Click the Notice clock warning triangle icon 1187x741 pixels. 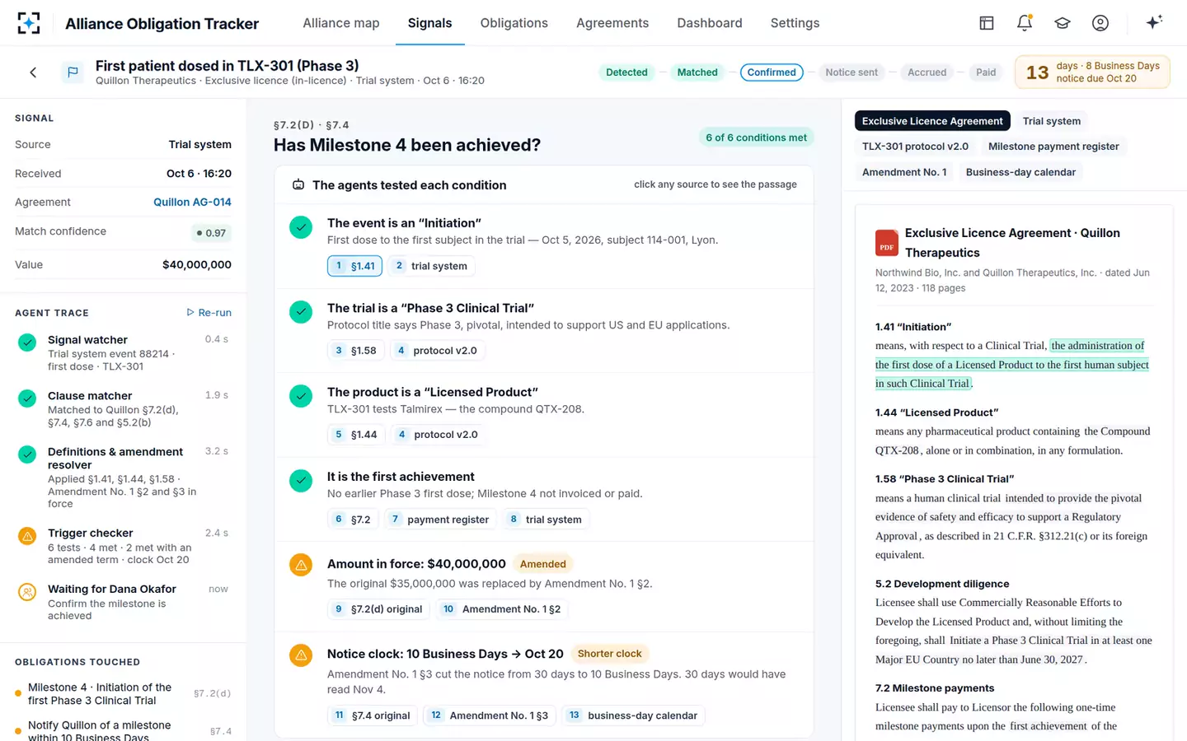point(301,655)
